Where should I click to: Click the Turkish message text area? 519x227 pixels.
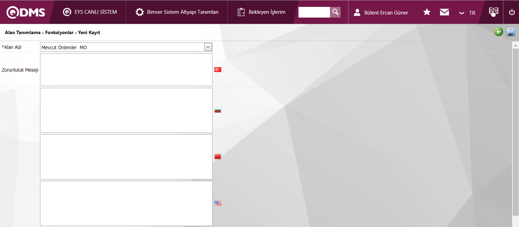pos(126,70)
